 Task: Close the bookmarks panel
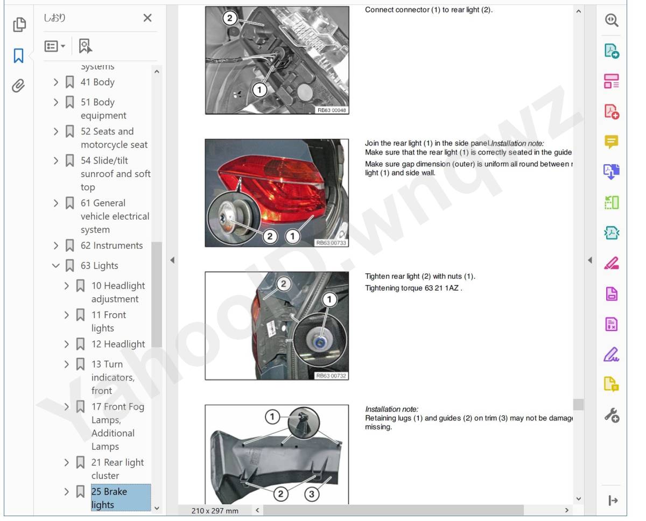[148, 18]
